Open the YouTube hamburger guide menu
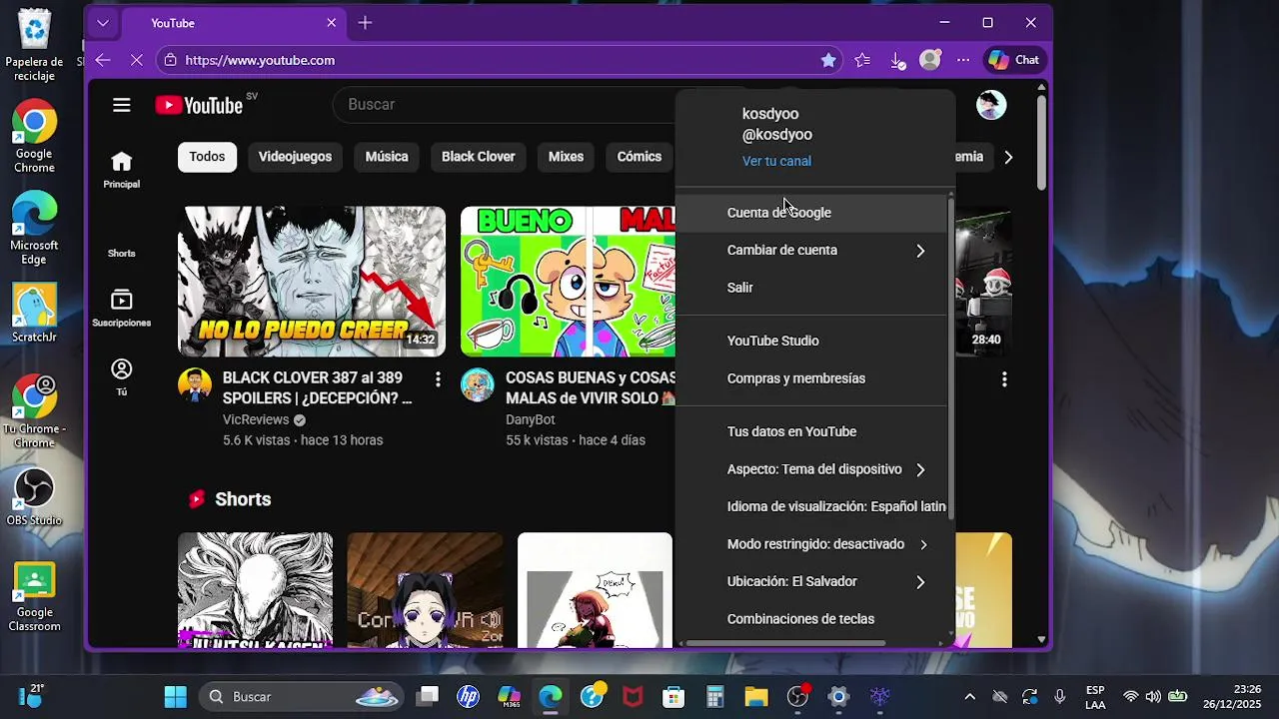This screenshot has height=719, width=1279. [x=122, y=105]
